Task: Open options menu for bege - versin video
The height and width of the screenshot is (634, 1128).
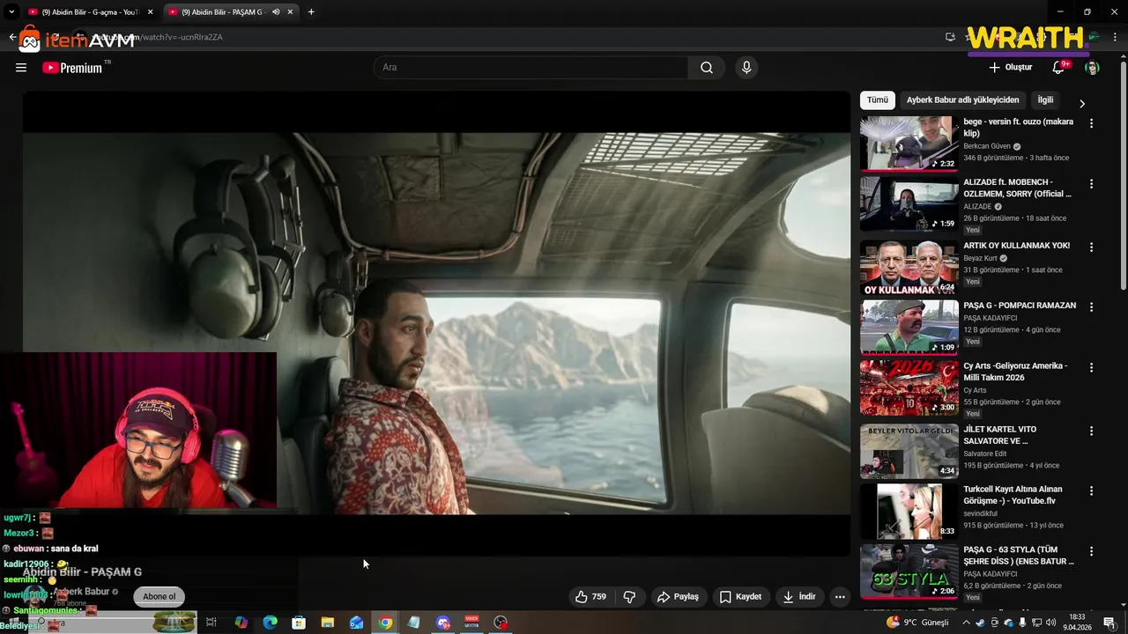Action: pyautogui.click(x=1091, y=124)
